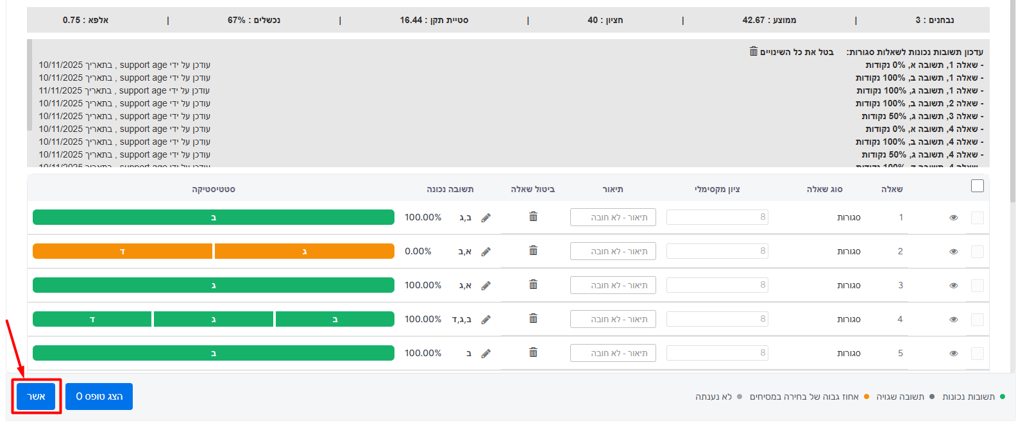Click the log entry שאלה 3, תשובה ג, 50% נקודות
Screen dimensions: 1016x442
tap(922, 116)
